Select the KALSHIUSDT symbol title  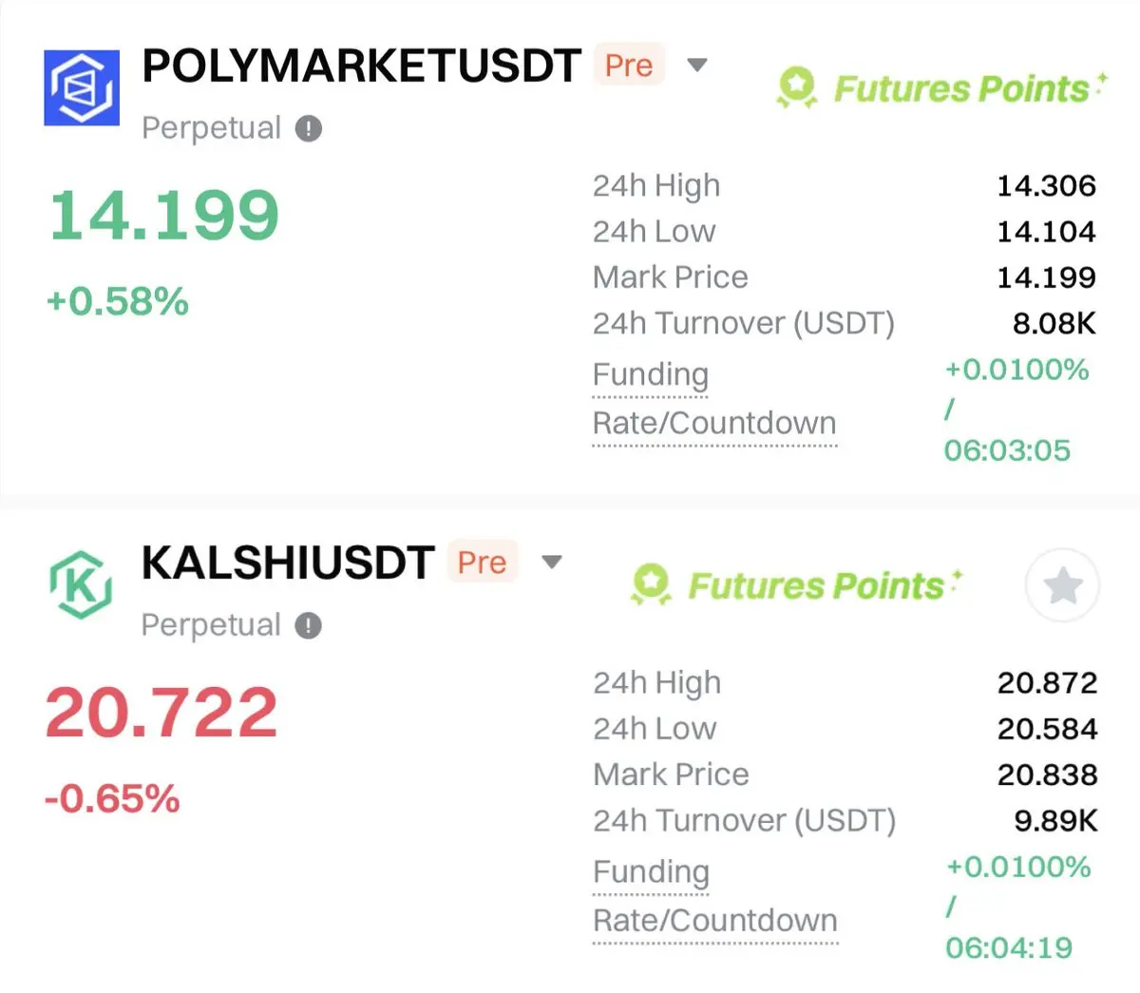(288, 563)
